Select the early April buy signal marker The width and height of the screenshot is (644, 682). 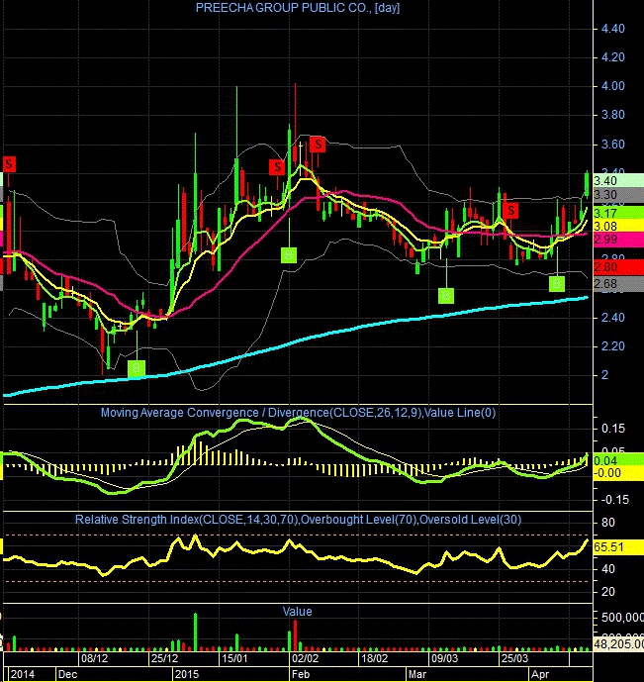tap(557, 284)
